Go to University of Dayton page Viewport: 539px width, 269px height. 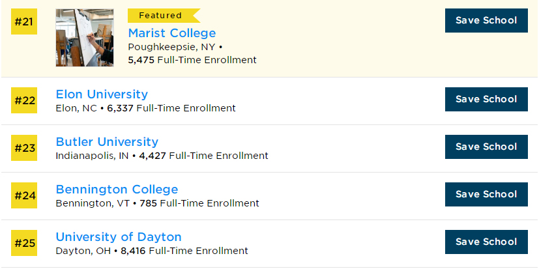click(x=119, y=237)
